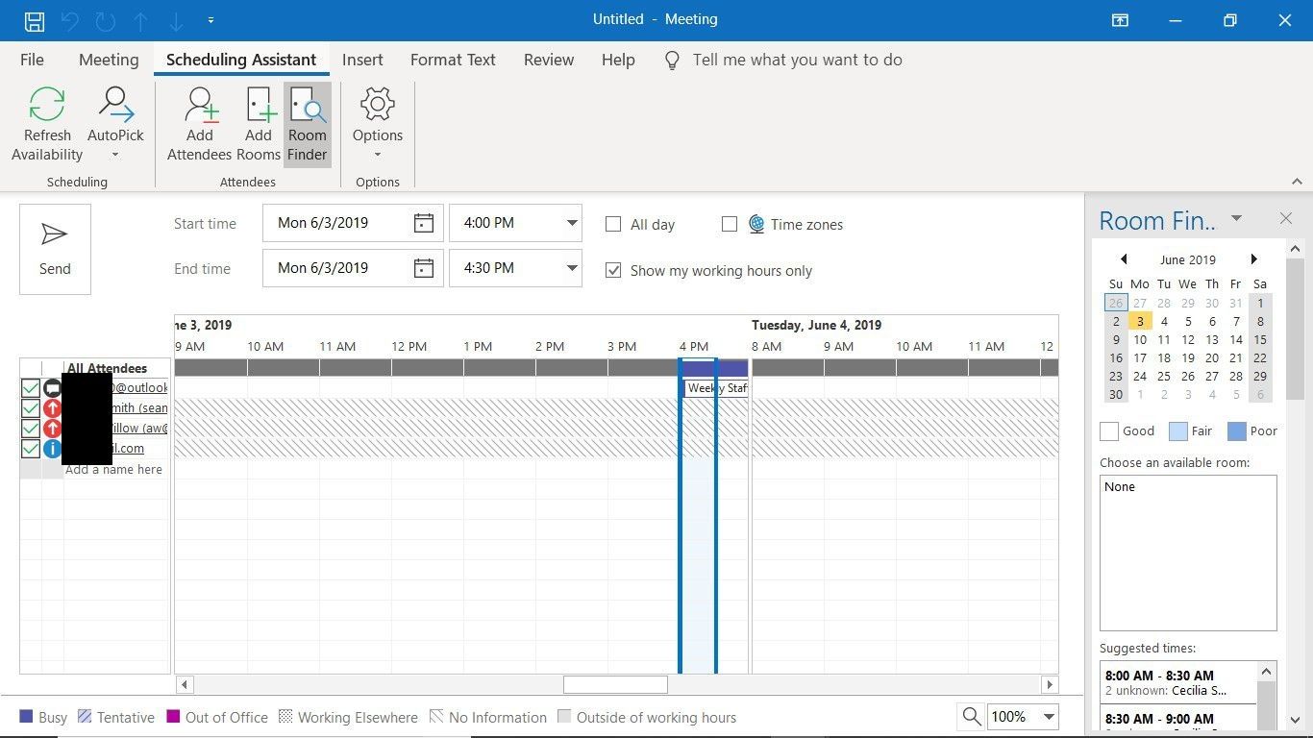
Task: Select the 8:00 AM - 8:30 AM suggested time
Action: (1178, 682)
